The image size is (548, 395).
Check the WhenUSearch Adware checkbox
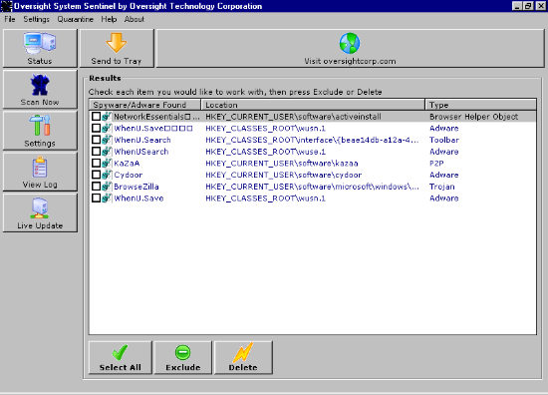(x=96, y=152)
